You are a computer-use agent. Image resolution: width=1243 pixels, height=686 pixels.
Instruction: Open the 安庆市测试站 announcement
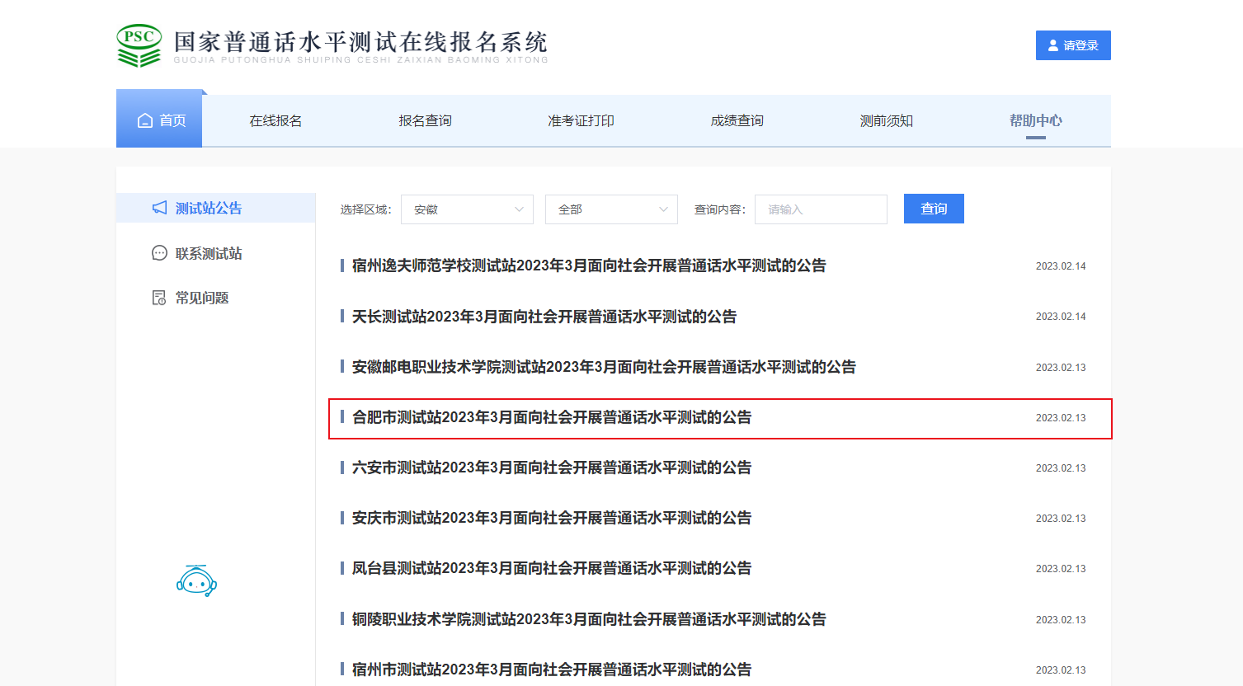tap(552, 518)
